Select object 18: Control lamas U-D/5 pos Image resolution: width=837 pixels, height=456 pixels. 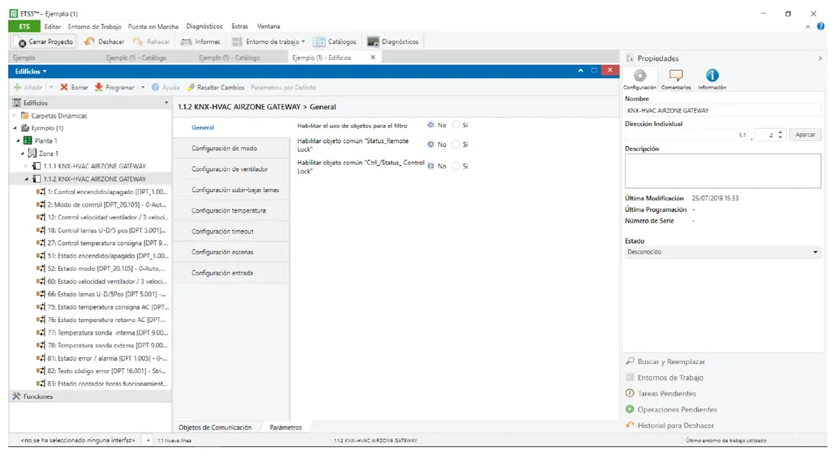[102, 230]
